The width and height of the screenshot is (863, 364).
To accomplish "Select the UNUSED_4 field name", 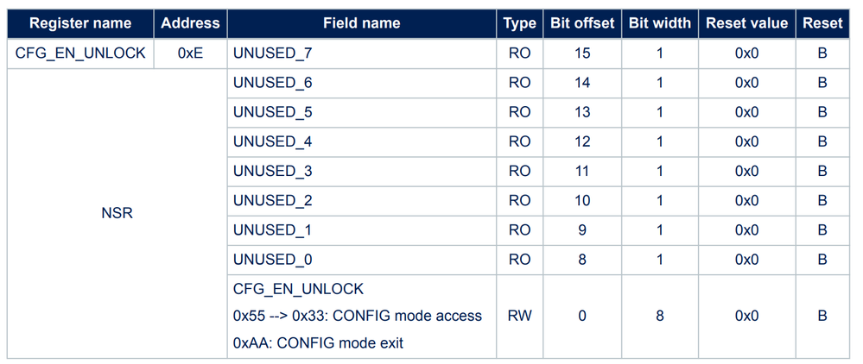I will 273,141.
